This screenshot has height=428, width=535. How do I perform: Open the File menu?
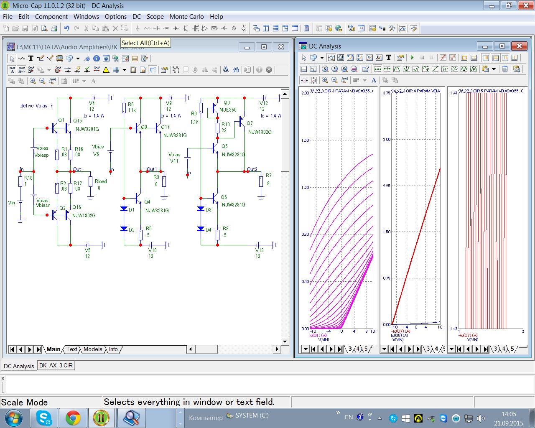[8, 17]
